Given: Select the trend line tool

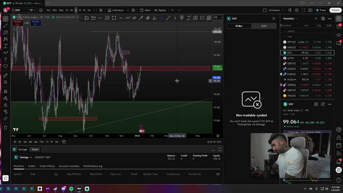Looking at the screenshot, I should click(5, 25).
